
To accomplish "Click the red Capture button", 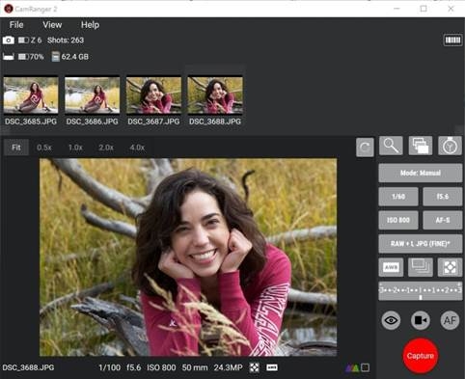I will [421, 356].
